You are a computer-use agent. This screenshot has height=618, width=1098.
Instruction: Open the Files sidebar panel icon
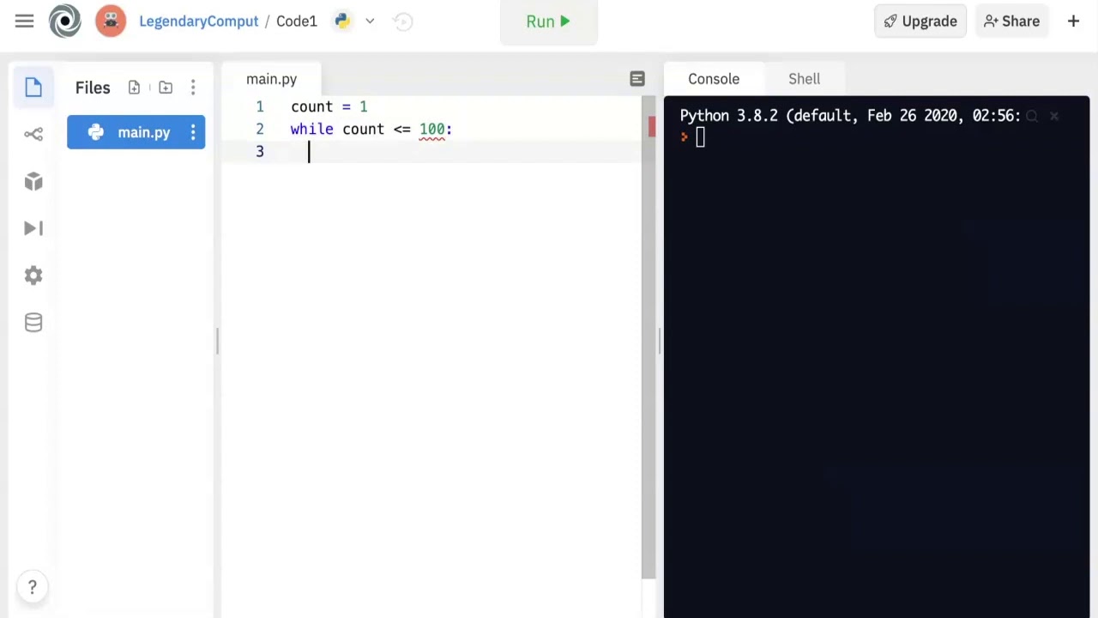[x=33, y=88]
